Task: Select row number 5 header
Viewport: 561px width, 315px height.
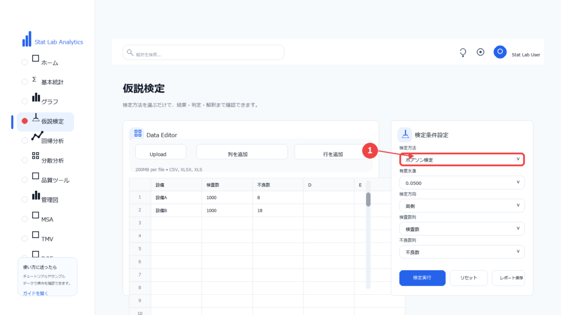Action: coord(140,249)
